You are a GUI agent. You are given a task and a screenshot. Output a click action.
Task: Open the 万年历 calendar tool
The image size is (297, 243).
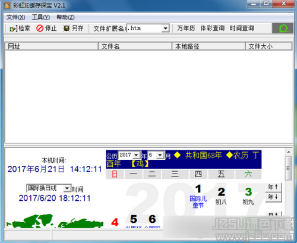tap(186, 28)
